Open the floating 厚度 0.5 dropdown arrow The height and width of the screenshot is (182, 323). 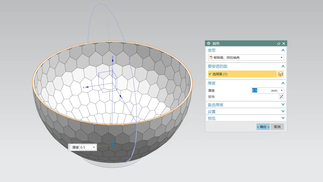(94, 147)
